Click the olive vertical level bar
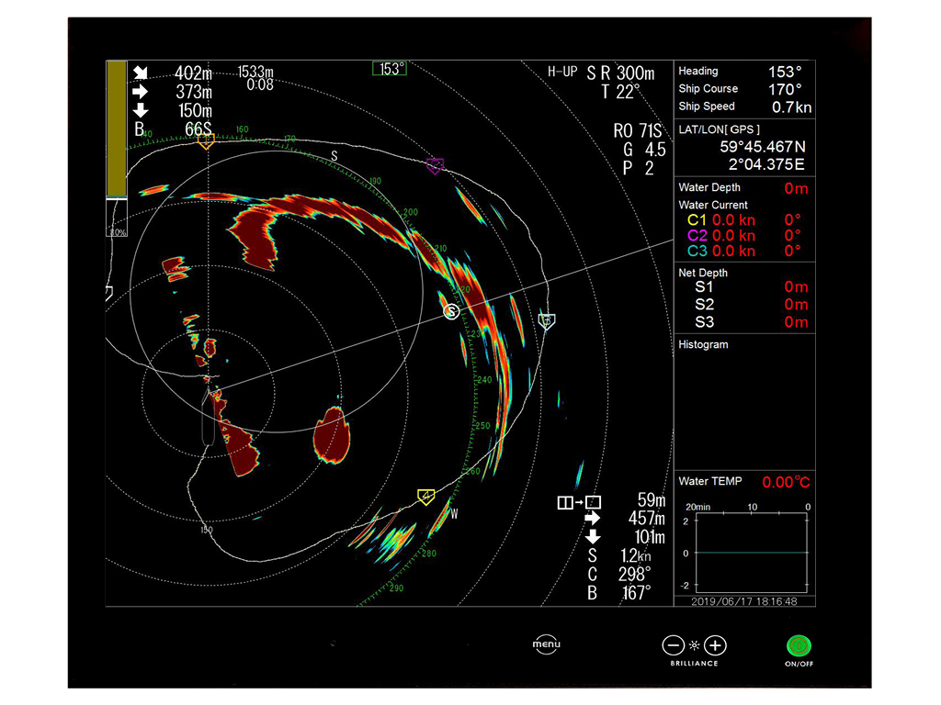 coord(117,129)
